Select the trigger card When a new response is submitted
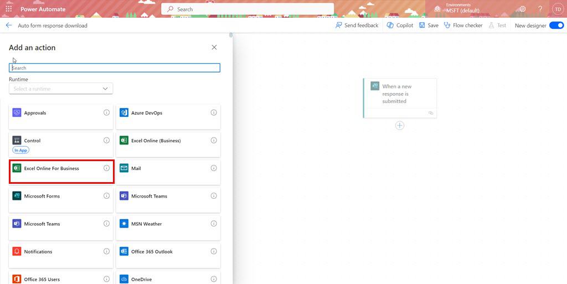 point(400,98)
